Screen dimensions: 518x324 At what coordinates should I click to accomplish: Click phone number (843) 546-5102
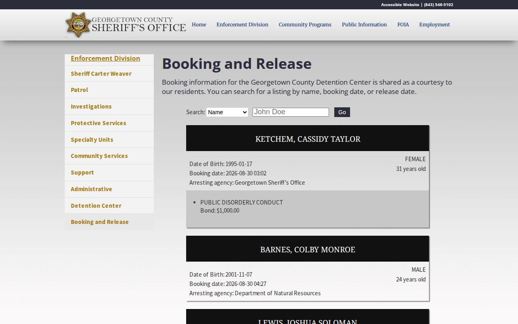[438, 5]
